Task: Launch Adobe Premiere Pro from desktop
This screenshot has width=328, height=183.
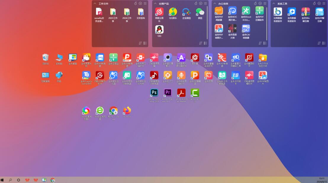Action: click(x=168, y=93)
